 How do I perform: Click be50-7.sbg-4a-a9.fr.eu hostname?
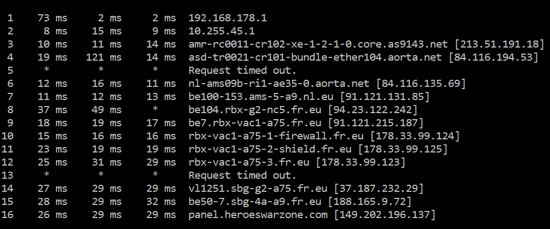pyautogui.click(x=255, y=202)
